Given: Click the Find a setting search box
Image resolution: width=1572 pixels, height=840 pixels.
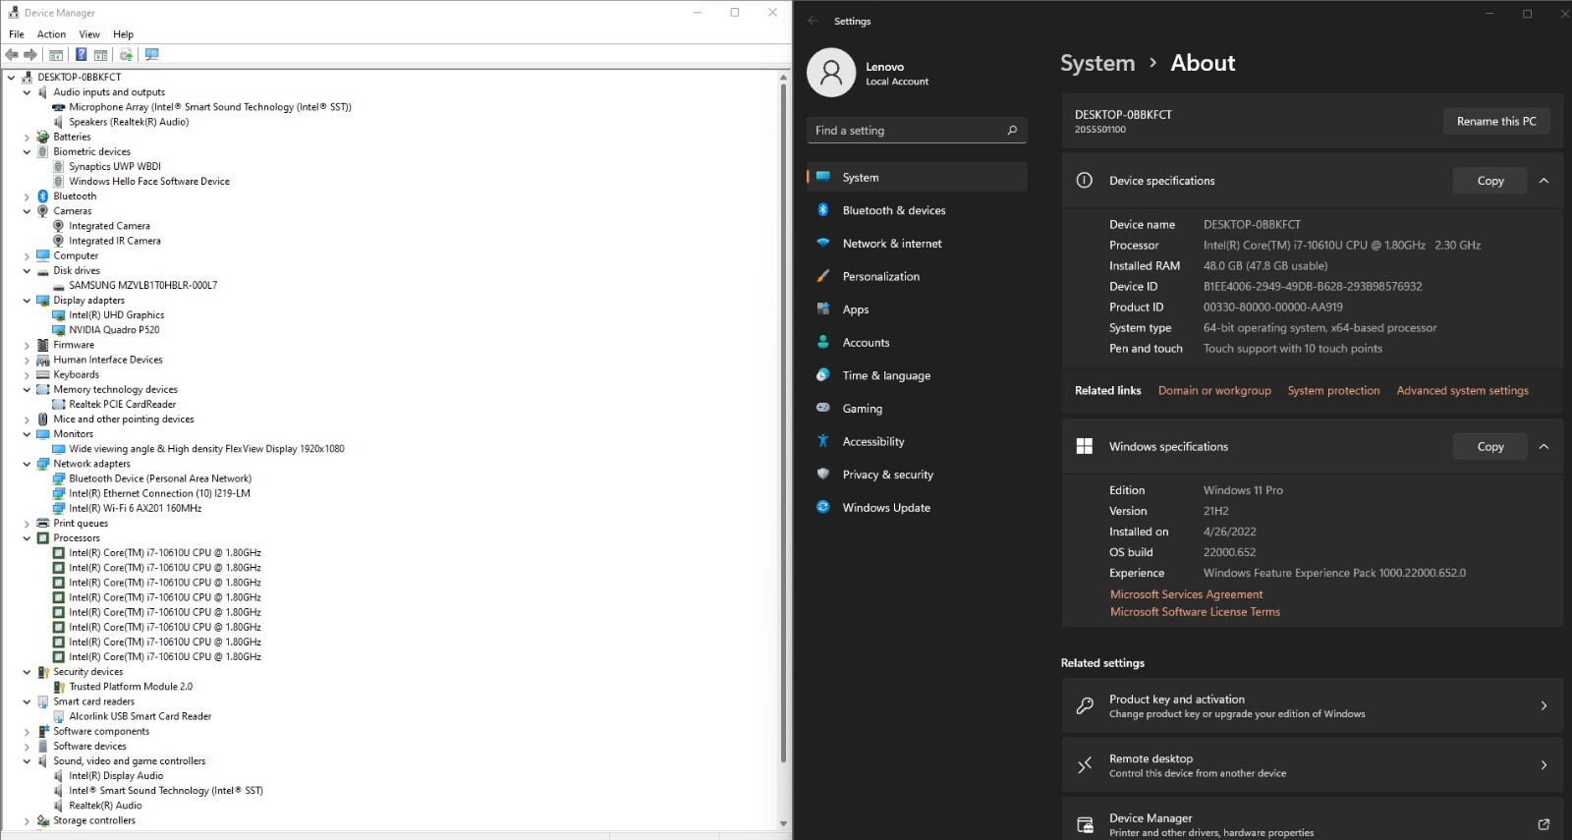Looking at the screenshot, I should pyautogui.click(x=917, y=131).
